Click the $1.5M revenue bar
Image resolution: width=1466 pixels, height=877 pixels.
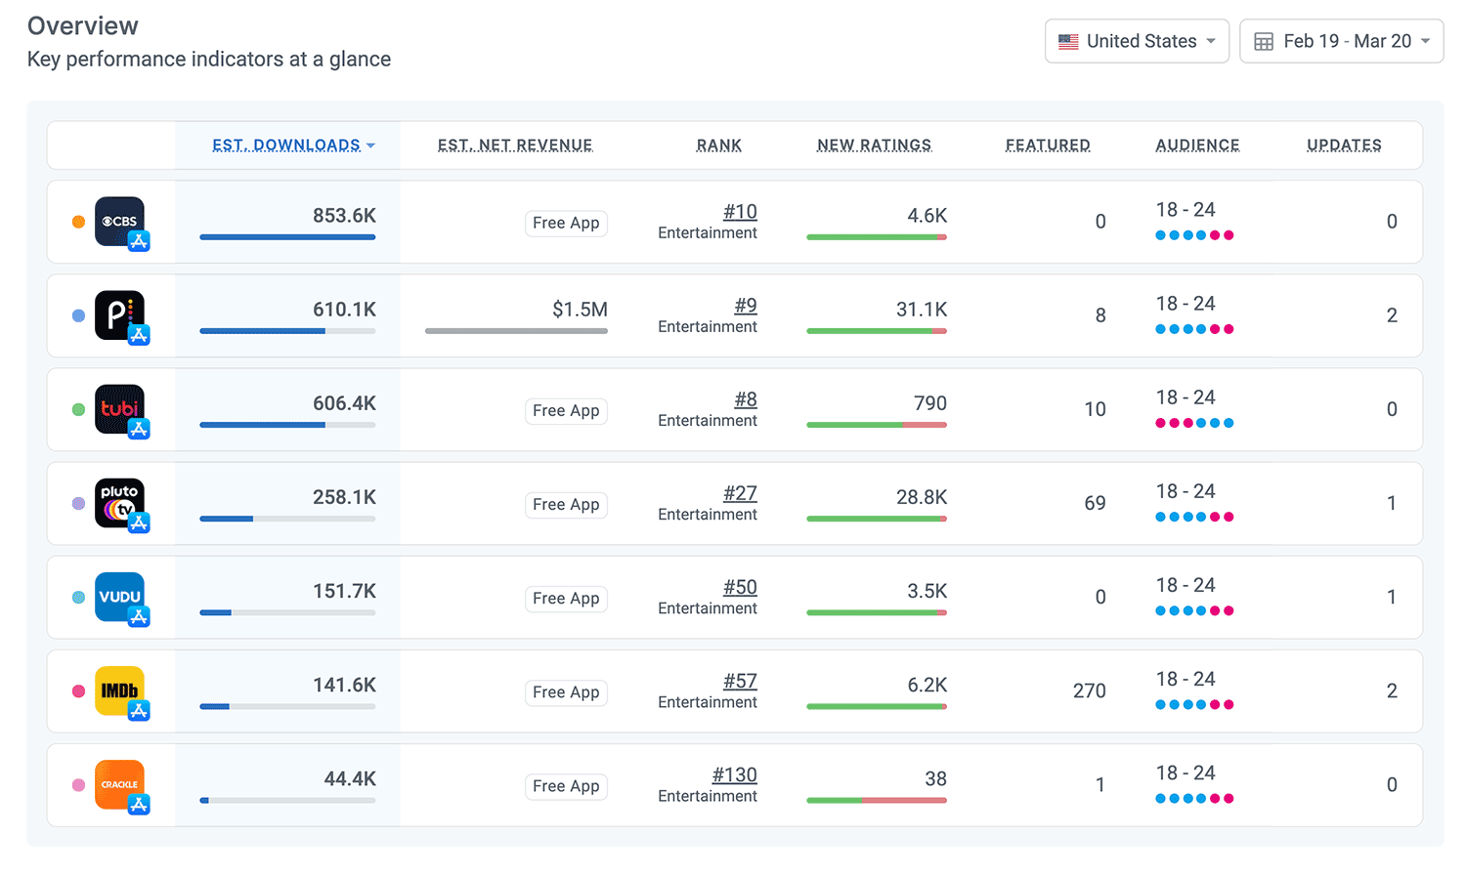click(x=516, y=331)
